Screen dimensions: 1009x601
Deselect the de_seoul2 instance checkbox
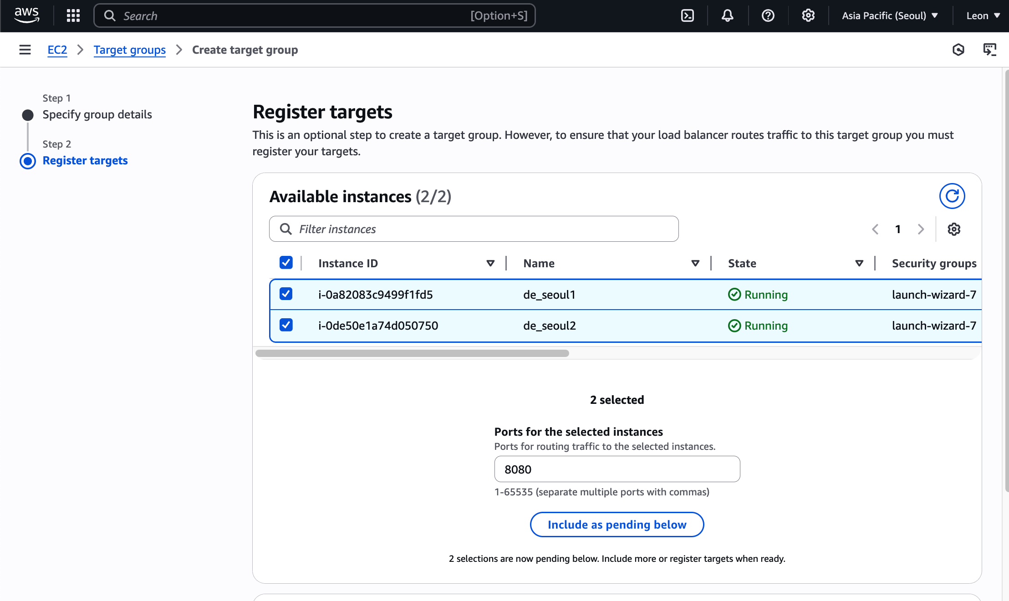tap(286, 325)
